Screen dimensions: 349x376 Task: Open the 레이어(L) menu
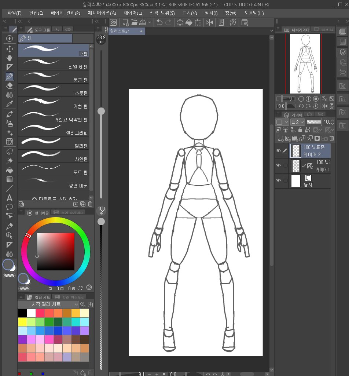pos(133,13)
